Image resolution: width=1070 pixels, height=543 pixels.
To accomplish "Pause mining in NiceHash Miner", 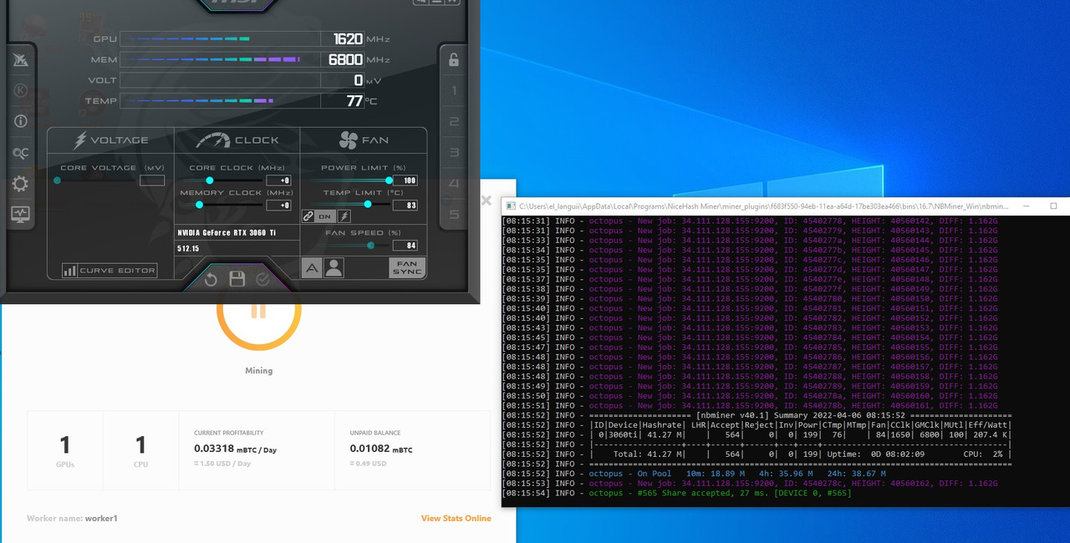I will click(258, 309).
